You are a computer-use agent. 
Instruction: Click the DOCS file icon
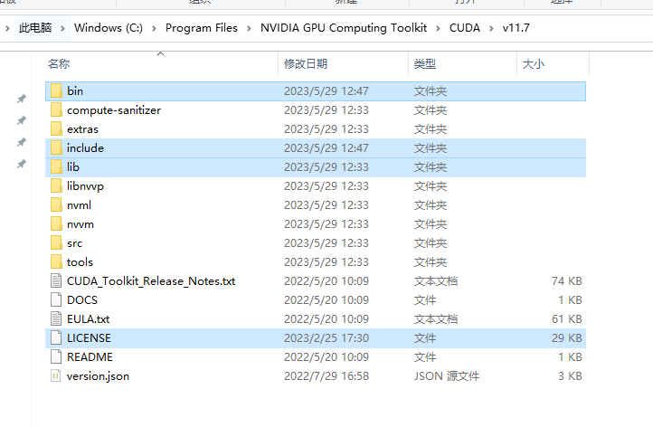(56, 300)
